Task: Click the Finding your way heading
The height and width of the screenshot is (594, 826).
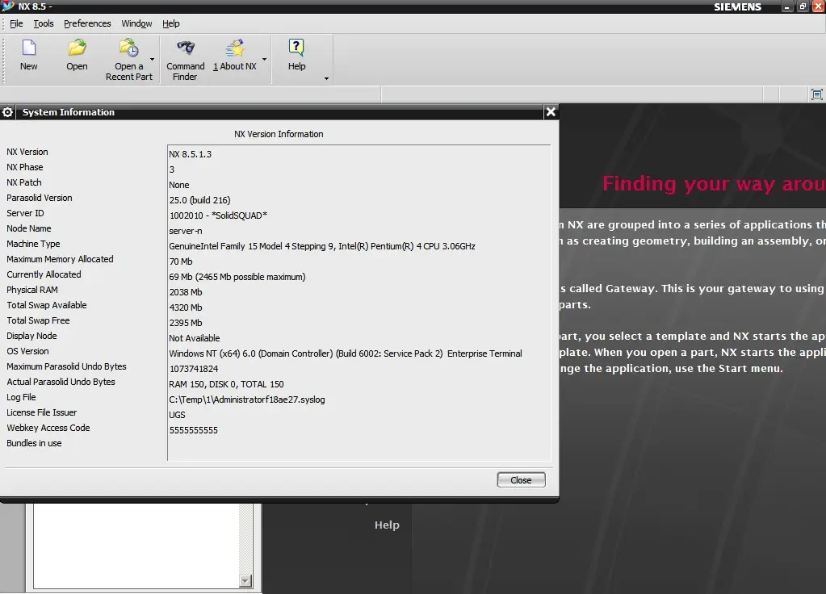Action: coord(714,184)
